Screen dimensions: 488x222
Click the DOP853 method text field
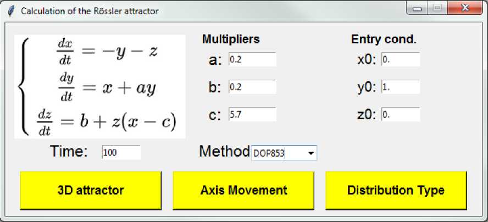pyautogui.click(x=278, y=153)
